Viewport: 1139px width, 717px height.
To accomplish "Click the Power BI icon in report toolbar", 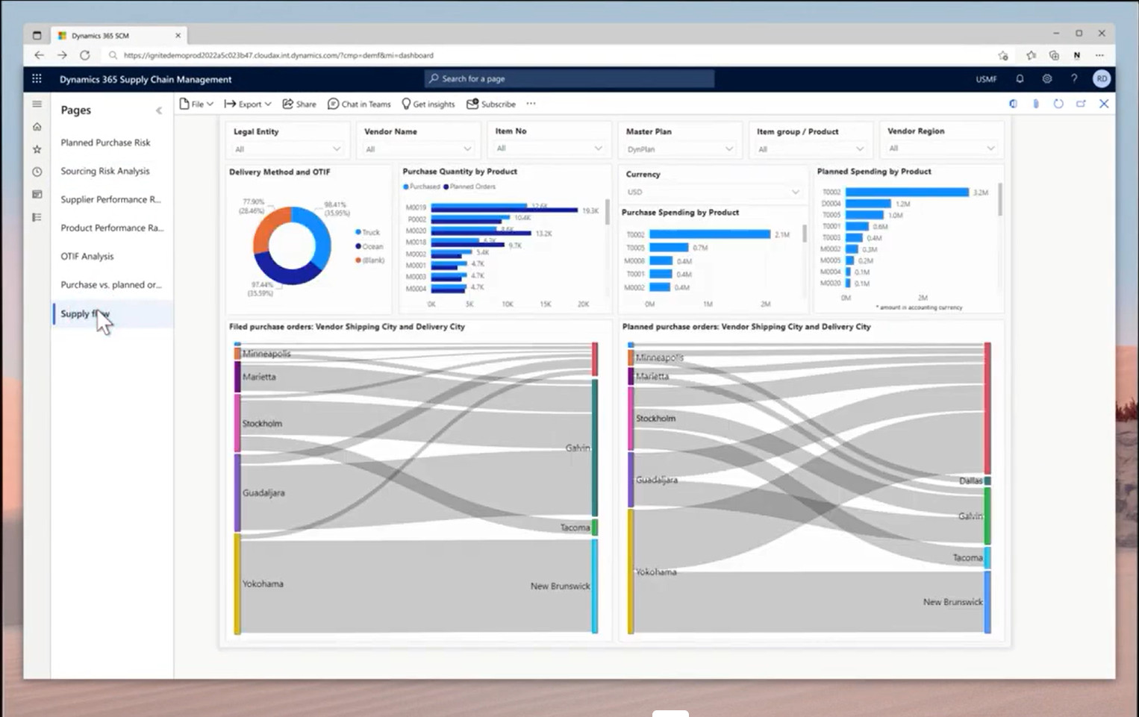I will click(1013, 104).
